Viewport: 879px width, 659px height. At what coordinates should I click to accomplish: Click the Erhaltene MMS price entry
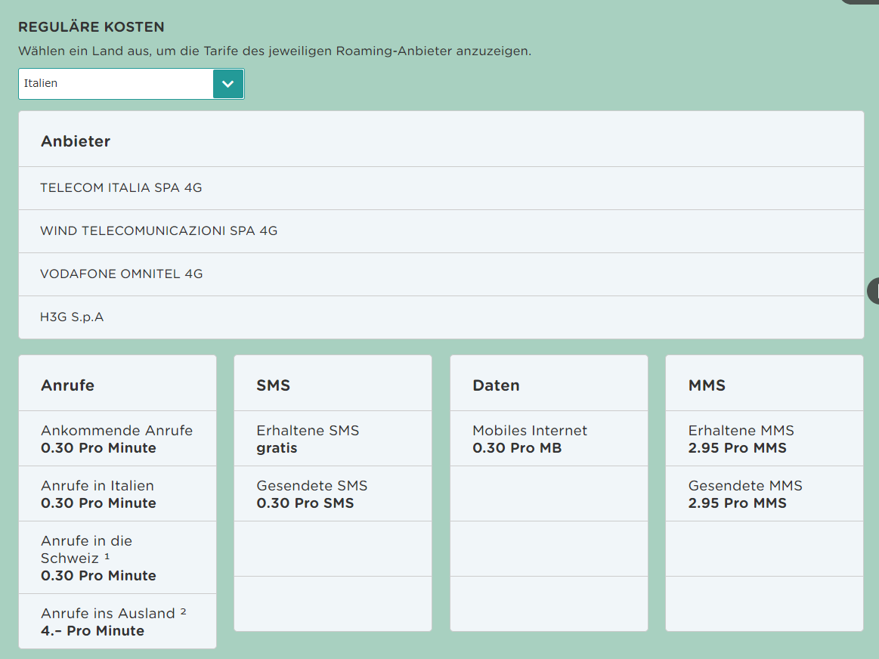tap(741, 439)
